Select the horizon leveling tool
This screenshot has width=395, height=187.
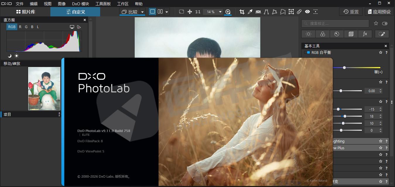coord(258,12)
